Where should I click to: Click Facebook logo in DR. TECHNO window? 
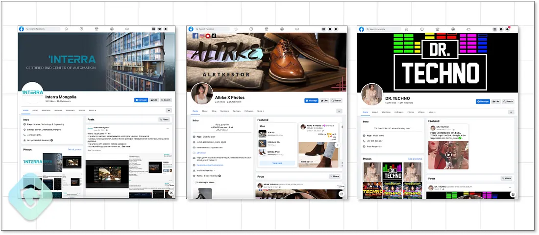[361, 29]
